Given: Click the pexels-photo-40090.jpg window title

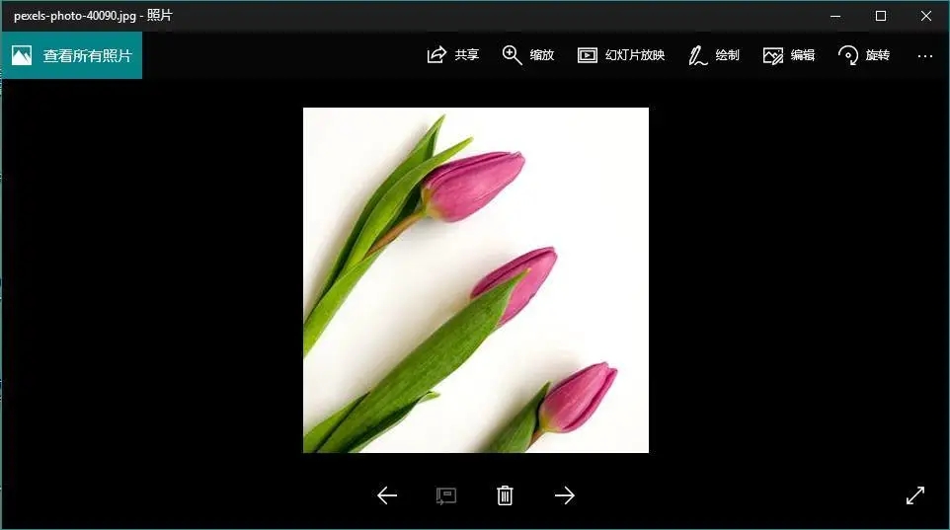Looking at the screenshot, I should tap(93, 16).
